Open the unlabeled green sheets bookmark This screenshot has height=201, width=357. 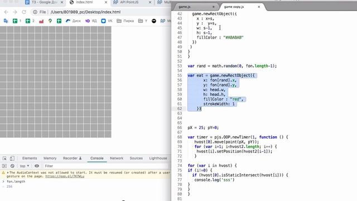59,21
